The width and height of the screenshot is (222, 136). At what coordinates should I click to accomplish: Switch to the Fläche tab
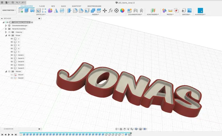pos(42,6)
